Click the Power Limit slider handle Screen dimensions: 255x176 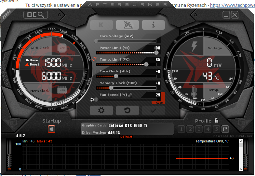click(156, 52)
